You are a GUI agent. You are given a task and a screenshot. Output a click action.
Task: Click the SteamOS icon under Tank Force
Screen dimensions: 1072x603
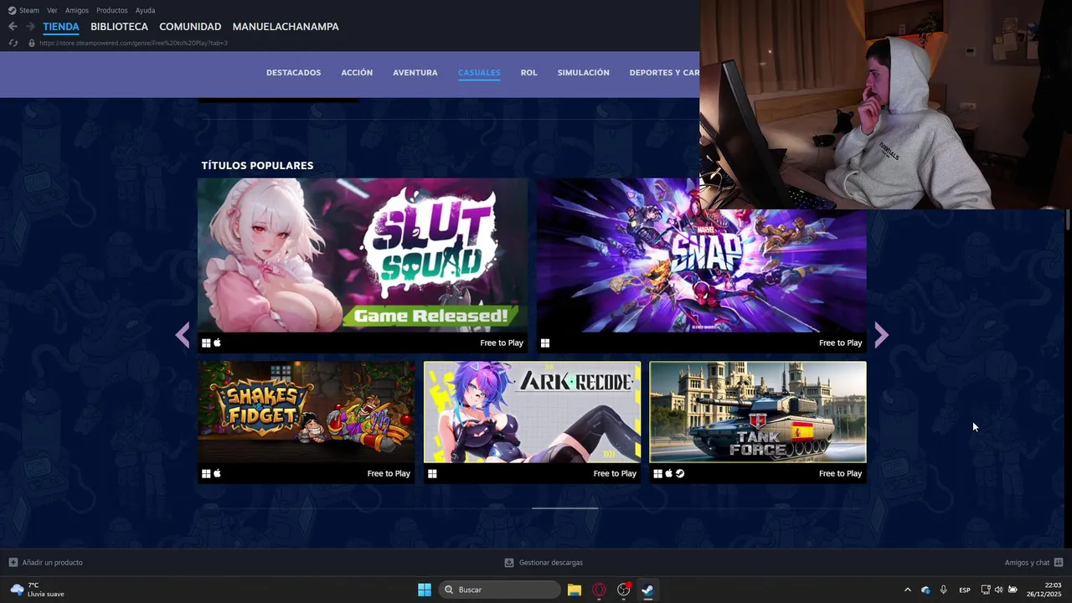[680, 473]
